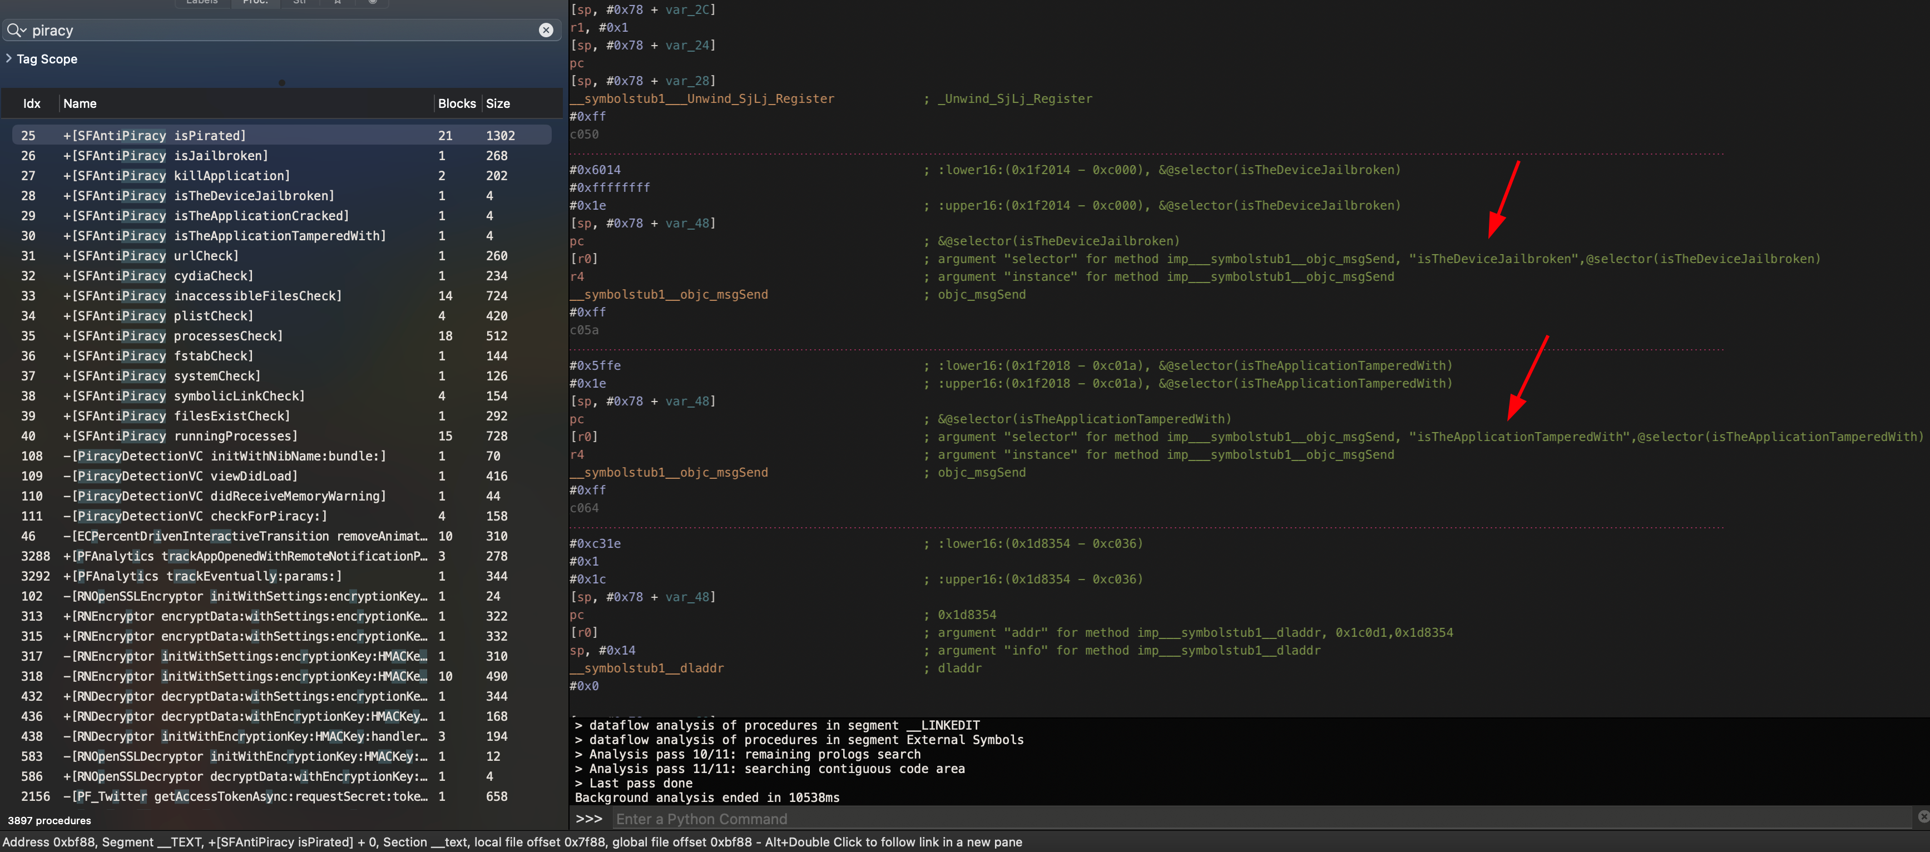Viewport: 1930px width, 852px height.
Task: Clear the piracy search text
Action: tap(546, 30)
